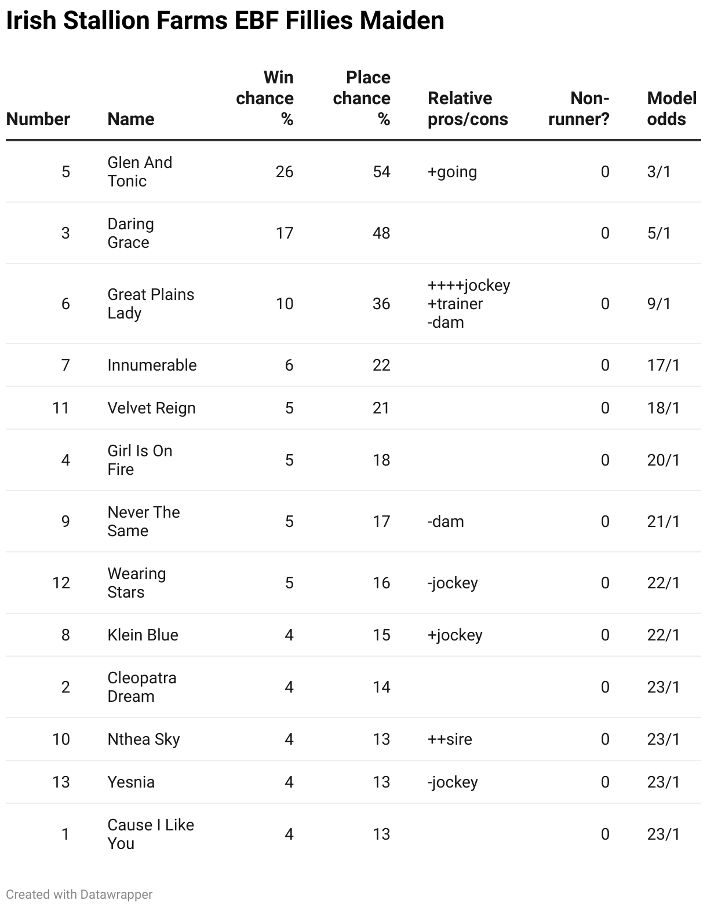
Task: Select the Model odds column header
Action: click(671, 108)
